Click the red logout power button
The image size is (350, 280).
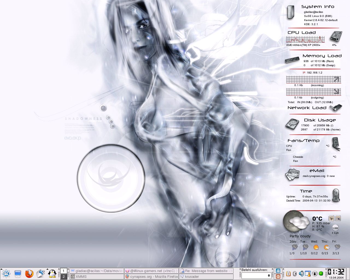pos(278,276)
